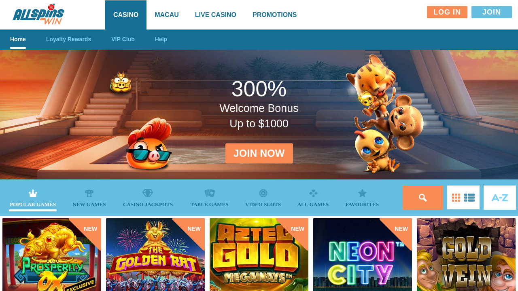Switch to list view layout
Screen dimensions: 518x291
(x=469, y=198)
